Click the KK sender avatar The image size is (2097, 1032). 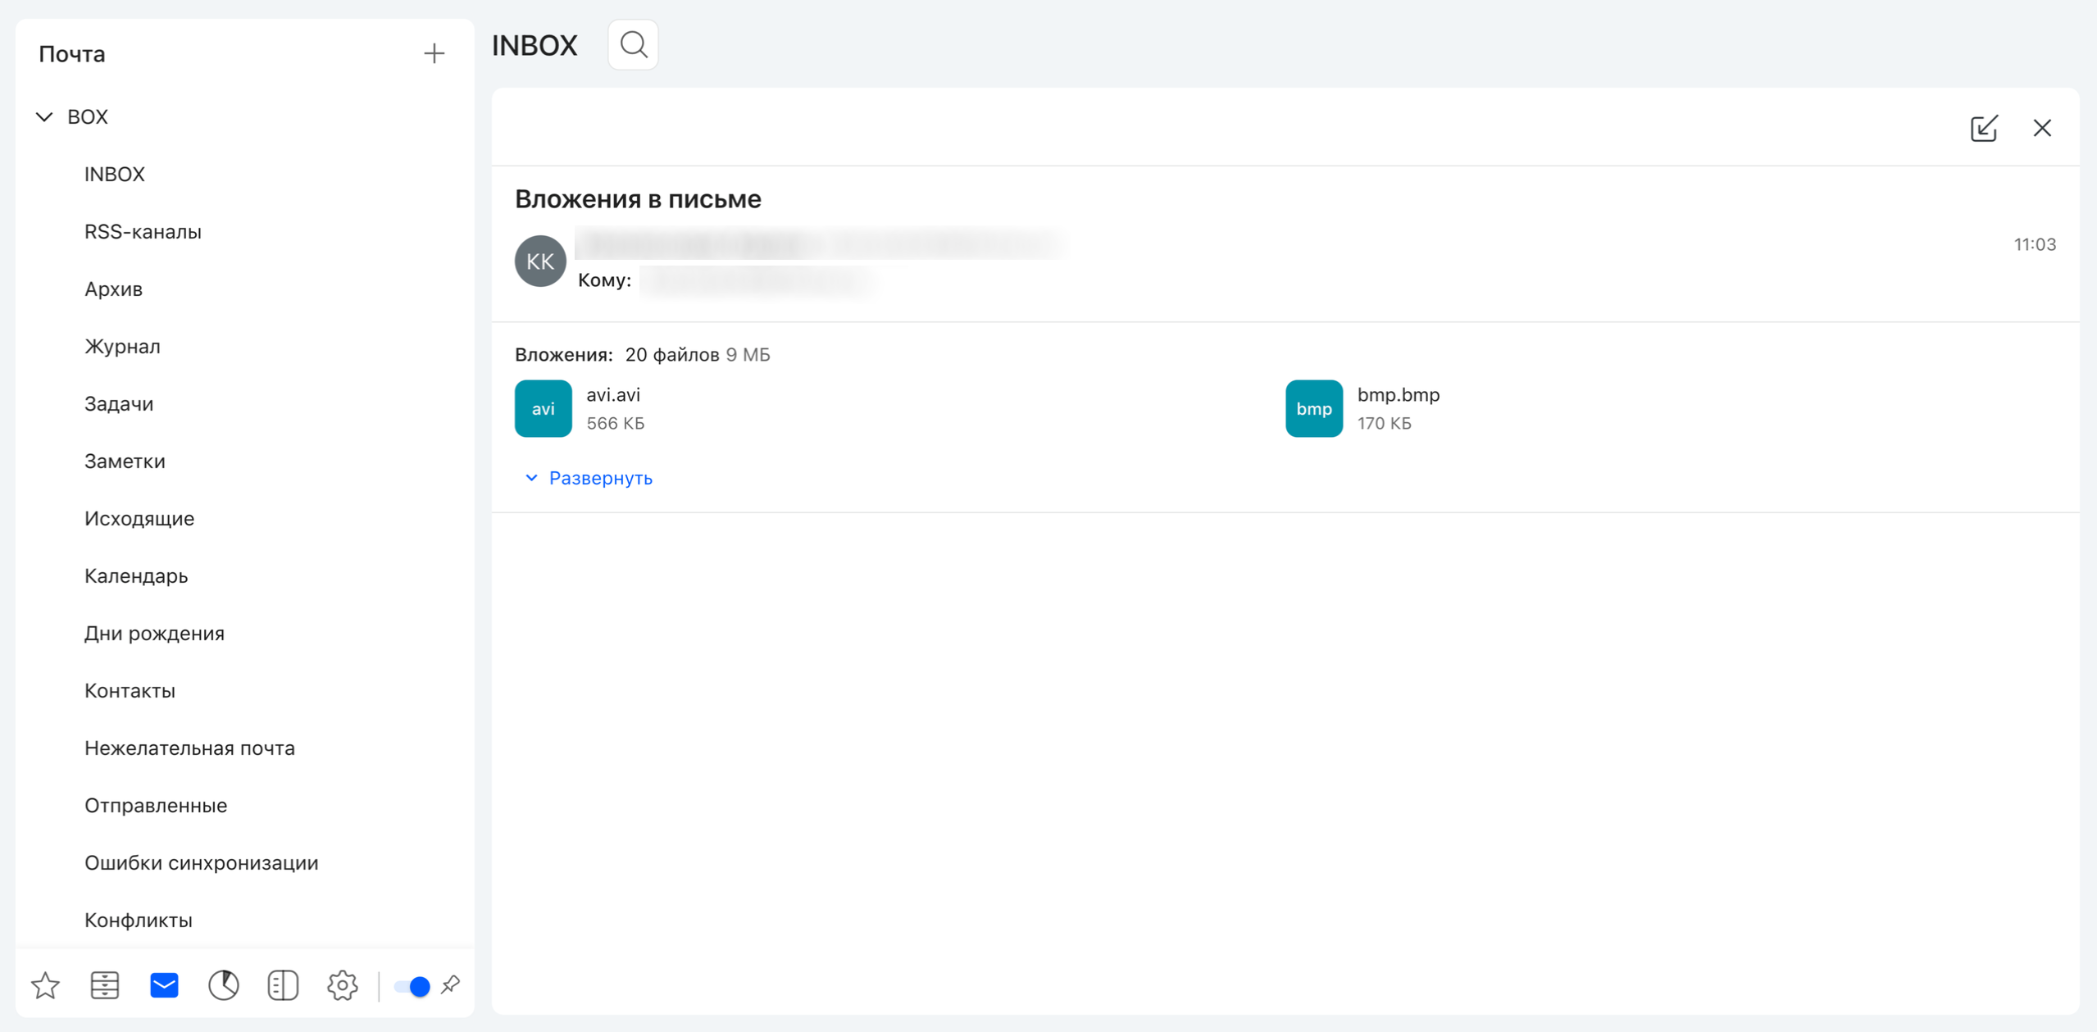point(540,261)
